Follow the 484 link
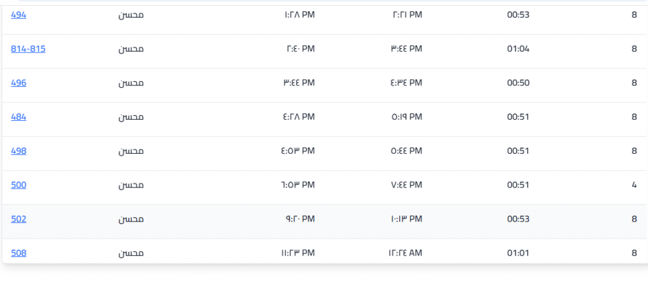Viewport: 648px width, 295px height. click(18, 116)
